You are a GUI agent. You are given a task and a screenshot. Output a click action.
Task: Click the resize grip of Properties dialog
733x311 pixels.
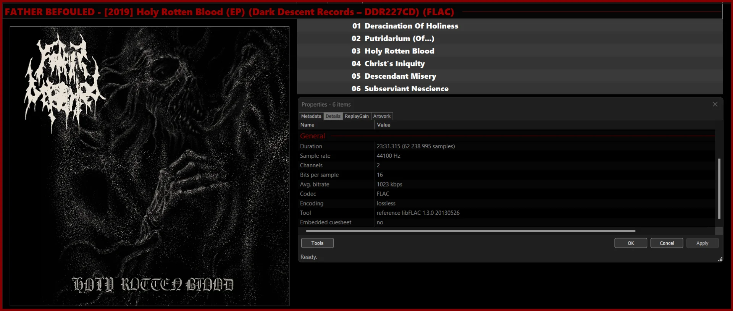click(720, 259)
